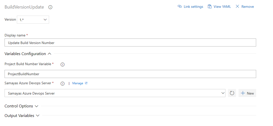Image resolution: width=273 pixels, height=126 pixels.
Task: Click the info icon beside BuildVersionUpdate title
Action: (50, 7)
